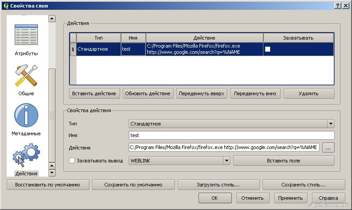Open the Общие tools section icon
The width and height of the screenshot is (352, 210).
click(26, 75)
